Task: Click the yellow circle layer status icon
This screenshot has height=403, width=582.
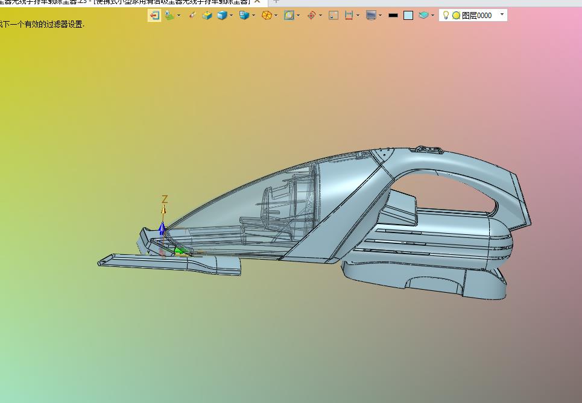Action: pos(456,15)
